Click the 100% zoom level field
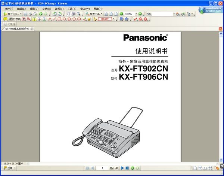224x176 pixels. point(130,14)
